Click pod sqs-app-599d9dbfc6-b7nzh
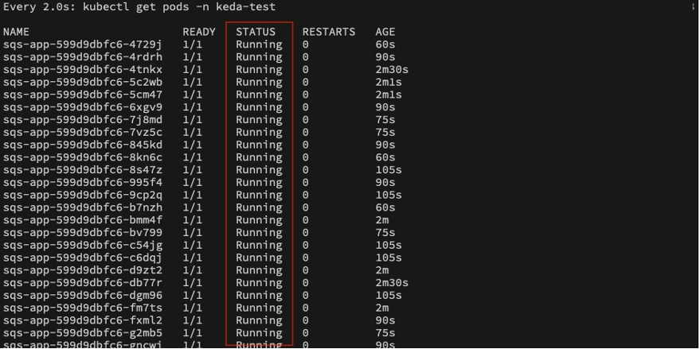 point(83,207)
